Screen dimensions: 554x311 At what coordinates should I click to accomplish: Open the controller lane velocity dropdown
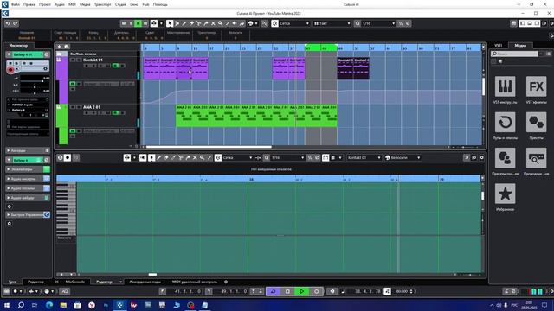coord(403,157)
